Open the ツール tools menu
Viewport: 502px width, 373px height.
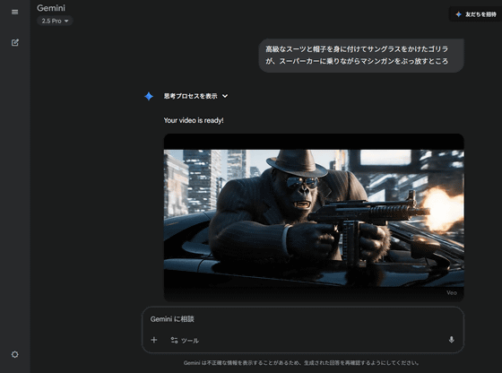point(185,340)
